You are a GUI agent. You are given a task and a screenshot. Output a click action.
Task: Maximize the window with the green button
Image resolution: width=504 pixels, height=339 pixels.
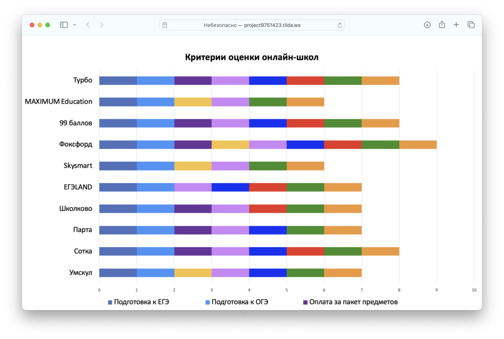pos(48,25)
